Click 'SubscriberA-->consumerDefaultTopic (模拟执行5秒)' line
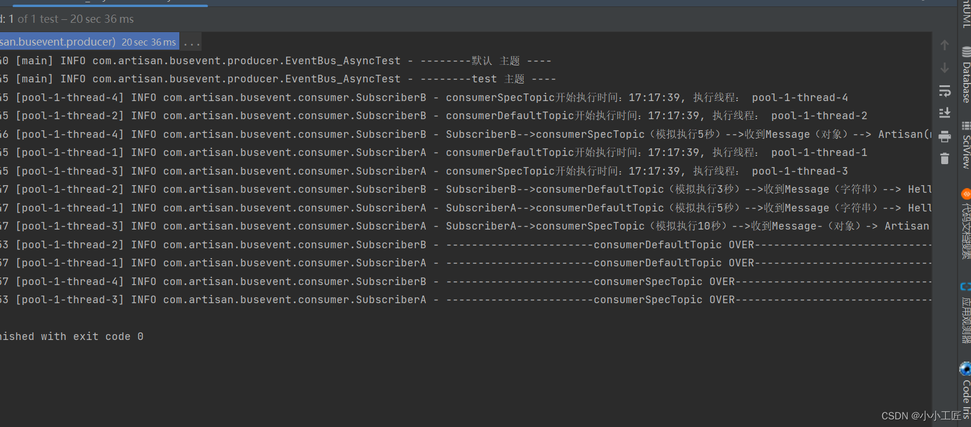This screenshot has height=427, width=971. click(466, 208)
